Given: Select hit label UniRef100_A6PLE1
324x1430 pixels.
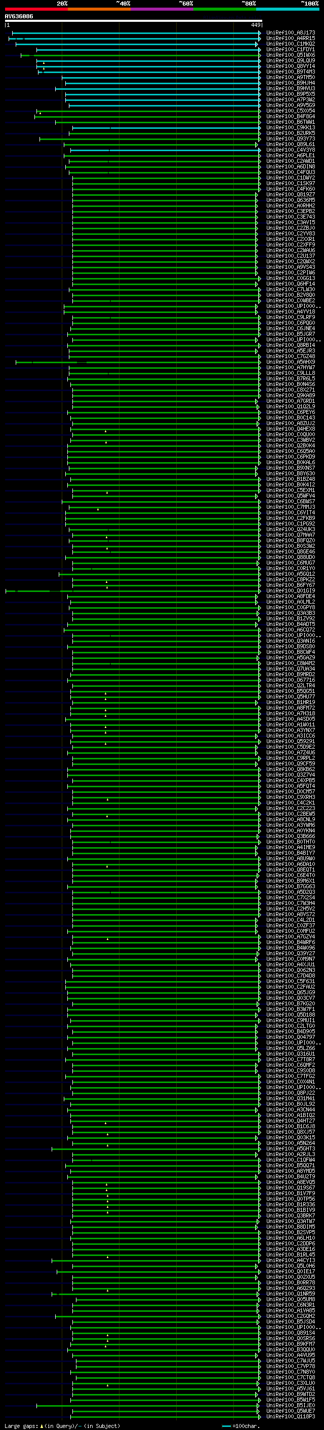Looking at the screenshot, I should [x=290, y=156].
